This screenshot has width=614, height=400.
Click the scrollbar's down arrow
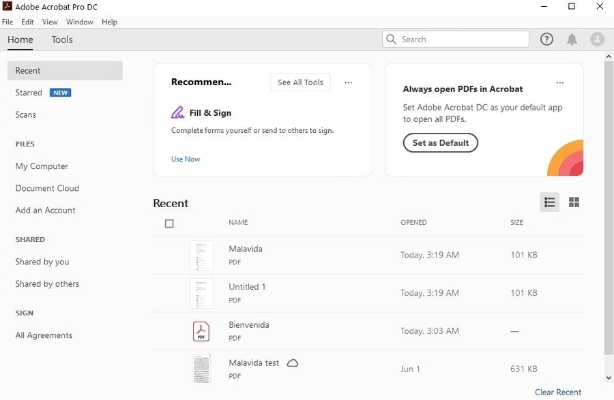(609, 377)
